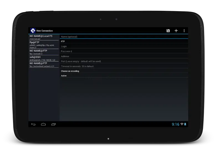Select the ssh@SSH saved connection
This screenshot has height=156, width=216.
tap(44, 58)
